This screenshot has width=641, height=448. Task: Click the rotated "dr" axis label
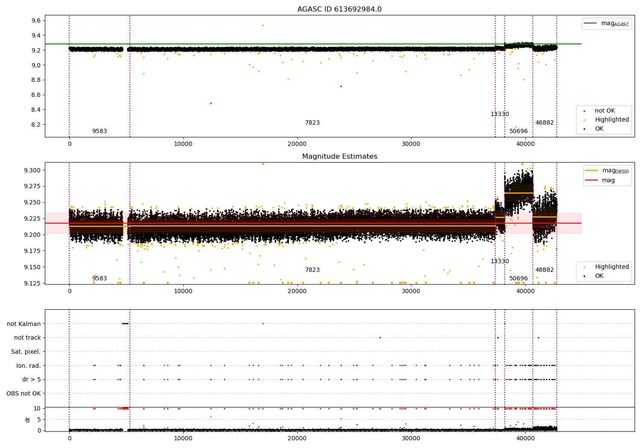tap(28, 419)
